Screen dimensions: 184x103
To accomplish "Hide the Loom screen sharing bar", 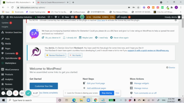I will [x=117, y=93].
